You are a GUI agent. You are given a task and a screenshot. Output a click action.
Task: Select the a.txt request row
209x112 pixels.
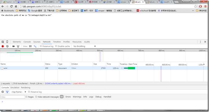coord(104,68)
